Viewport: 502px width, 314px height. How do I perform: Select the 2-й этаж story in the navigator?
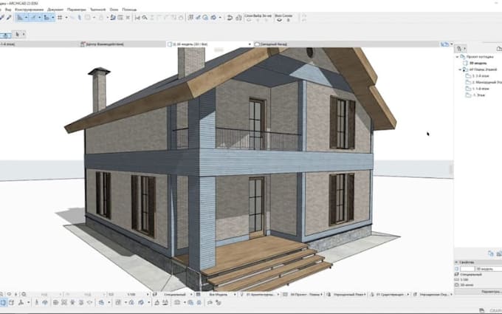481,76
